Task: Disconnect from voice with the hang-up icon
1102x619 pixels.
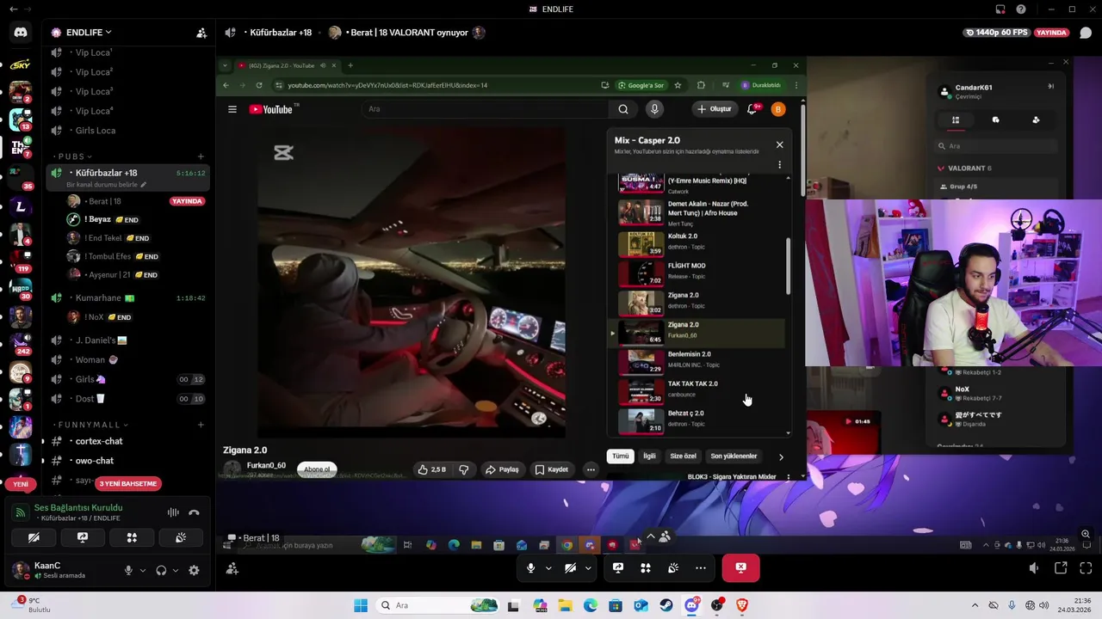Action: pyautogui.click(x=194, y=512)
